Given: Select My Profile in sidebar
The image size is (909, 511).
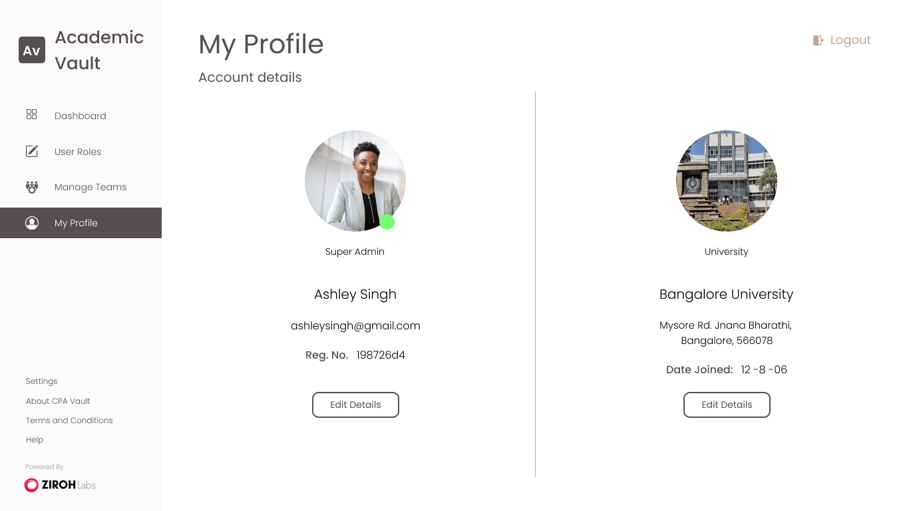Looking at the screenshot, I should point(76,223).
